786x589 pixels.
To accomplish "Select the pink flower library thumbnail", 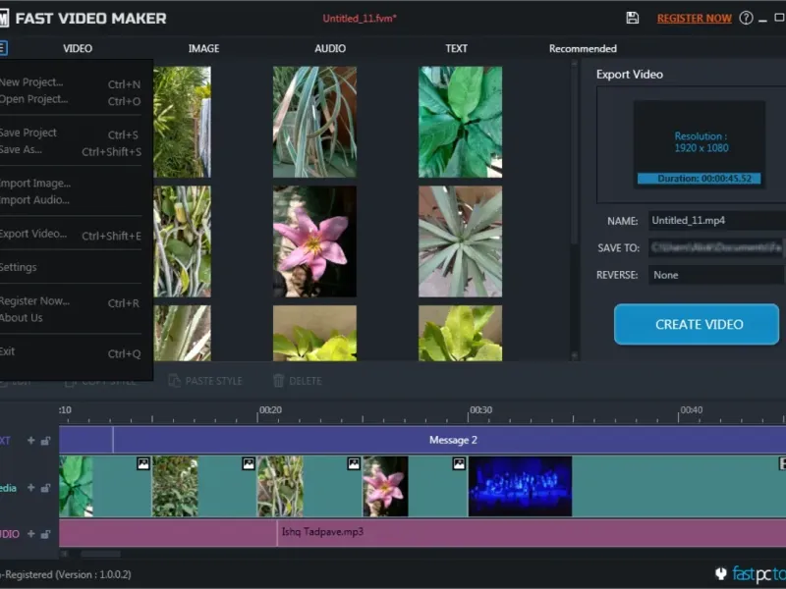I will 314,241.
